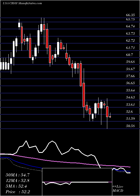The image size is (140, 196).
Task: Click the 64.74 price axis label
Action: pyautogui.click(x=130, y=26)
